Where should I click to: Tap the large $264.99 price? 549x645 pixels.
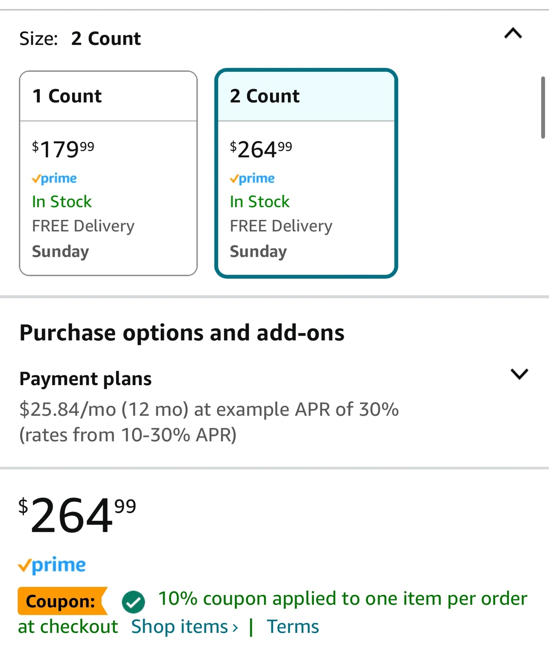[x=77, y=515]
